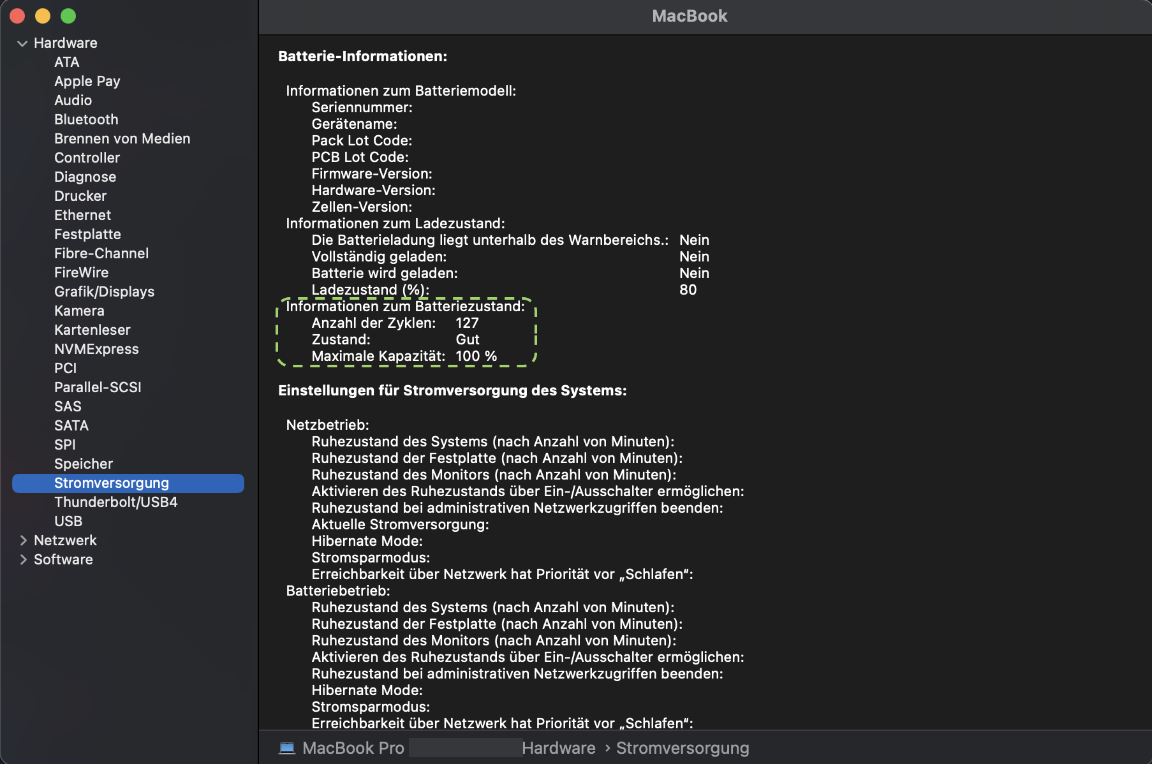Click the MacBook Pro laptop icon
Image resolution: width=1152 pixels, height=764 pixels.
[x=287, y=748]
